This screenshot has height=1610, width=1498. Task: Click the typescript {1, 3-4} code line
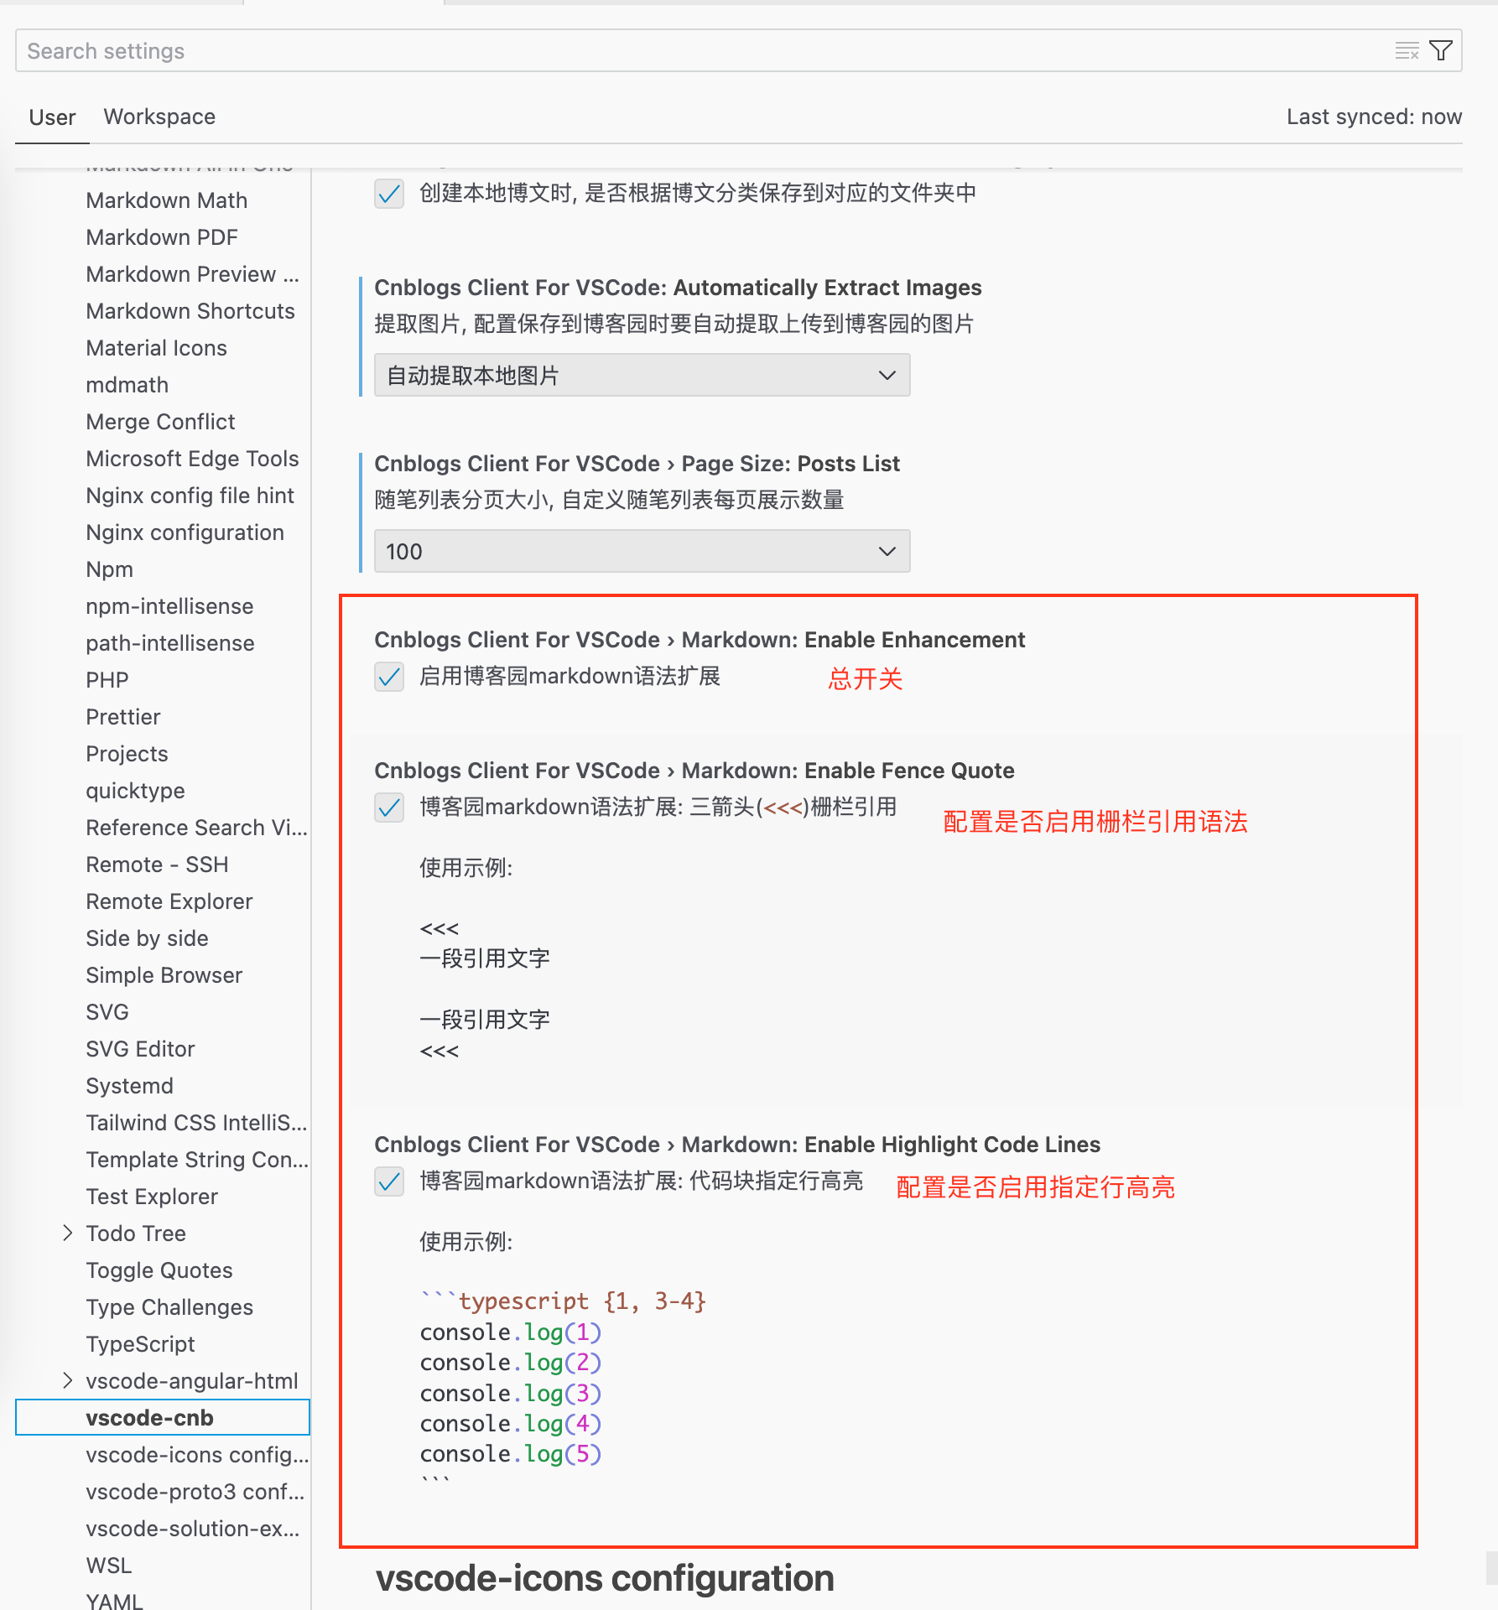564,1301
